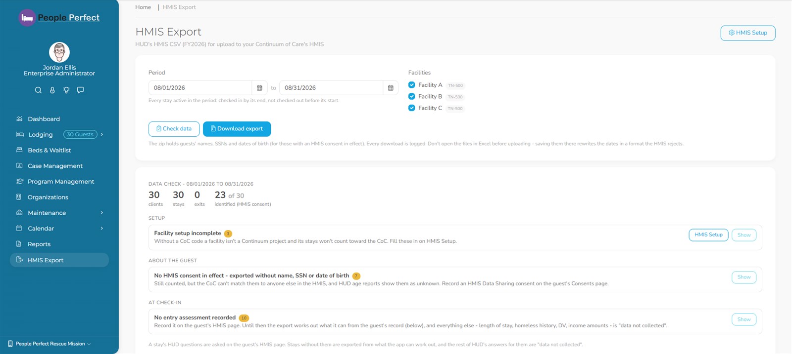Show stays with No entry assessment recorded

tap(744, 319)
